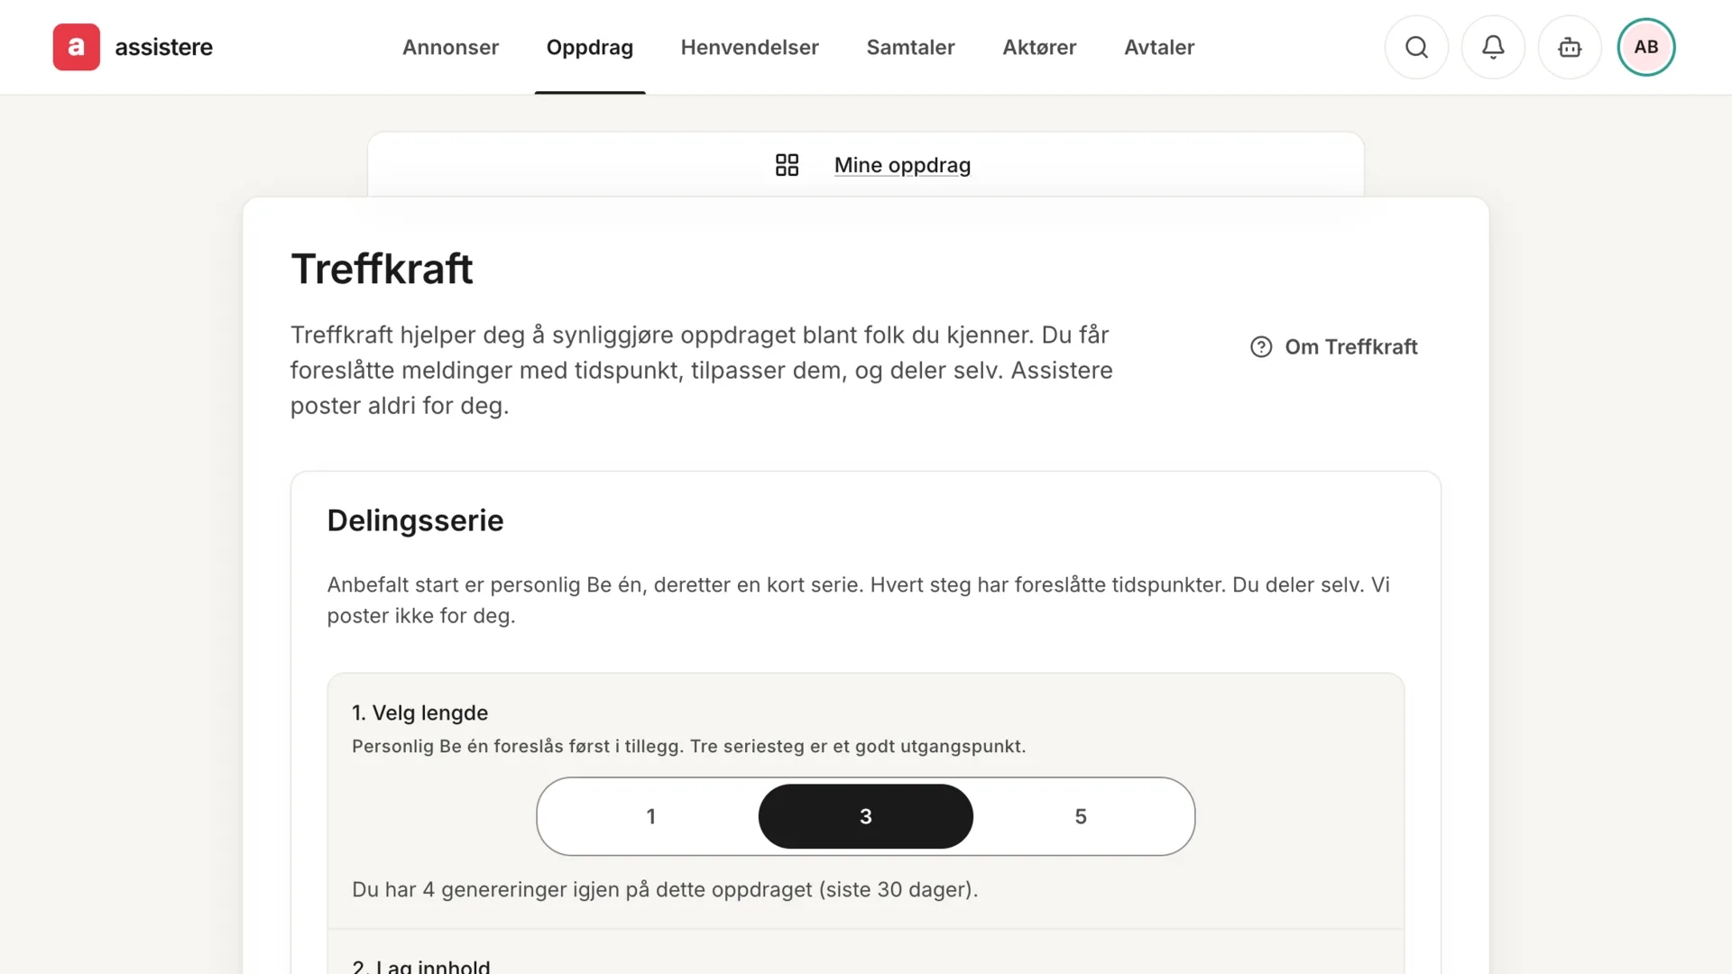The height and width of the screenshot is (974, 1732).
Task: Open the AB profile avatar menu
Action: point(1646,47)
